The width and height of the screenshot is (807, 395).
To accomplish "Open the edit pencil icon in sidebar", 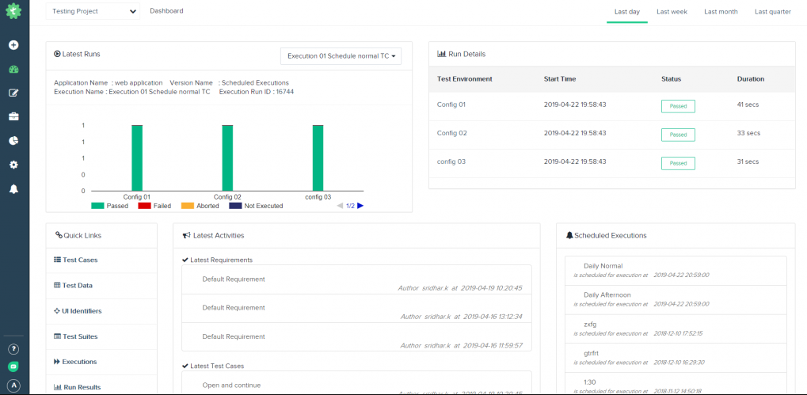I will pos(14,93).
